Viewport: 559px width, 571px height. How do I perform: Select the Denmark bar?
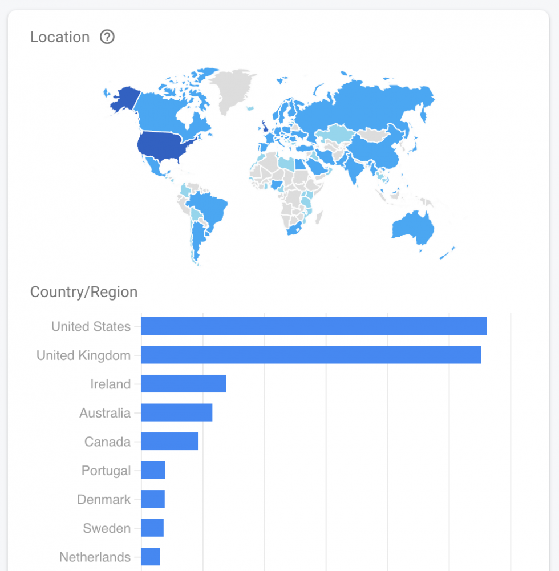click(x=153, y=499)
